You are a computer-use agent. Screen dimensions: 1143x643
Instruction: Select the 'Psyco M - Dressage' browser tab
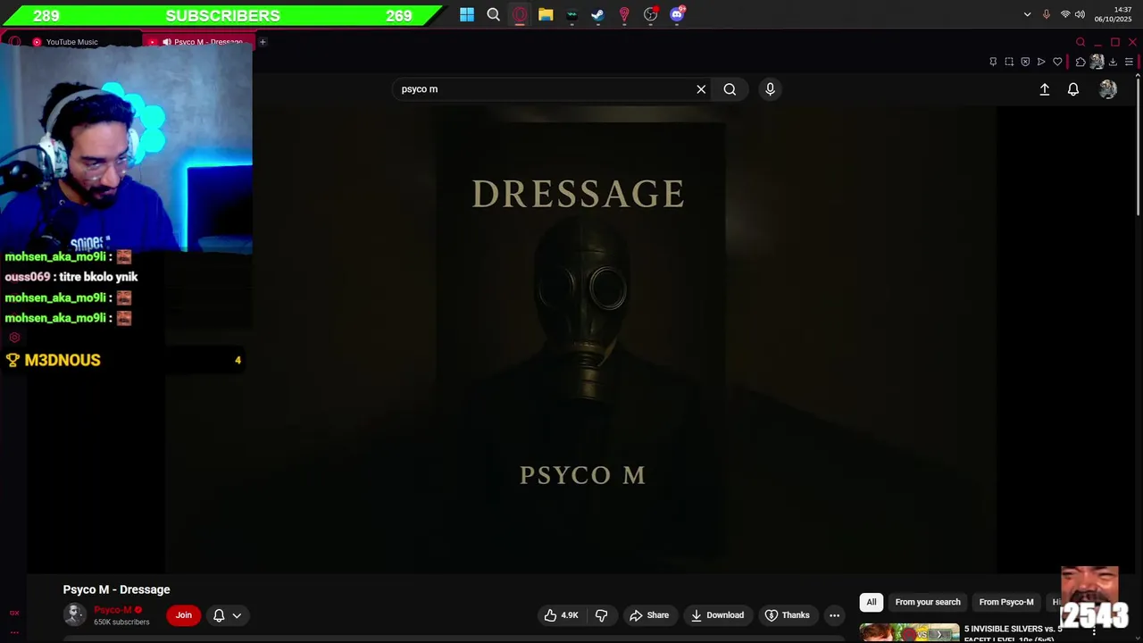[x=201, y=42]
